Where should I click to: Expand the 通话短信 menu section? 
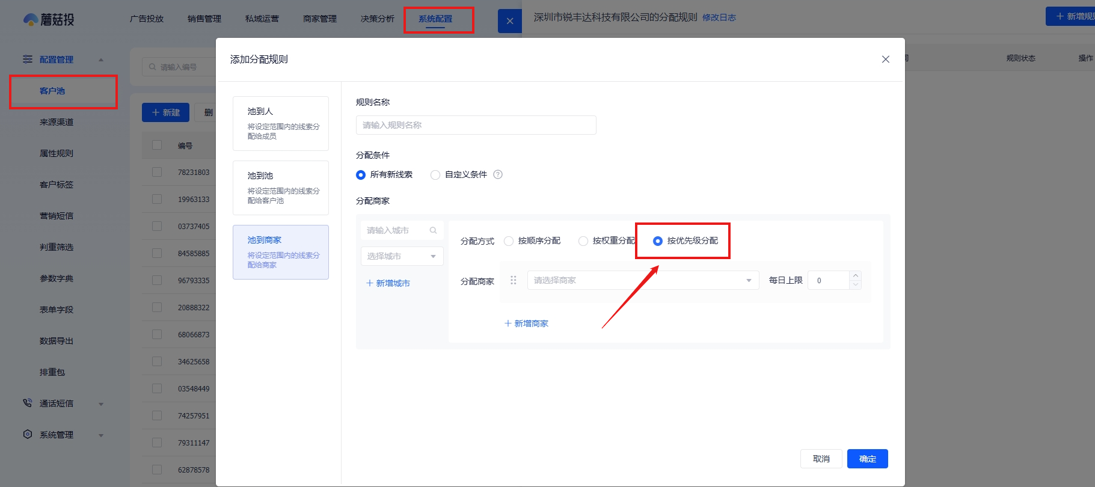coord(101,404)
